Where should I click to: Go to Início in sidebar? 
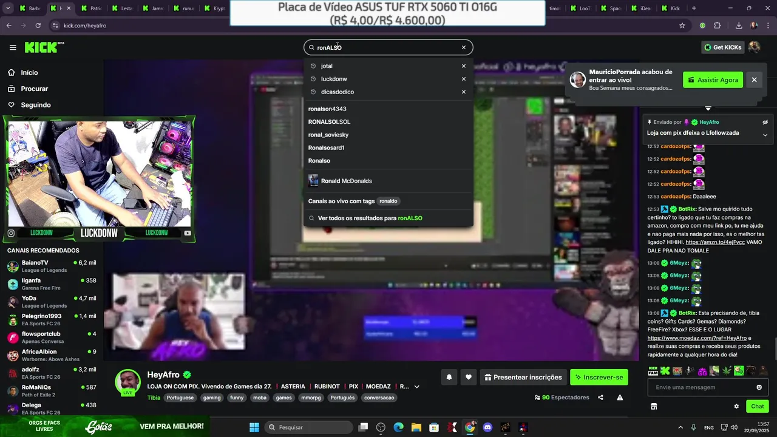(29, 73)
